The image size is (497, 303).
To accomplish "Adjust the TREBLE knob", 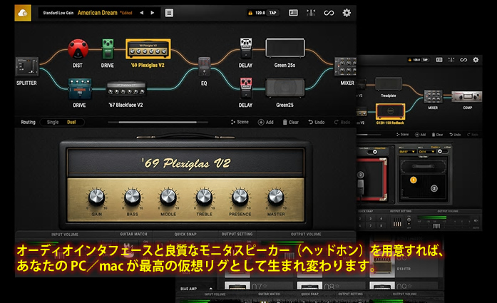I will (x=204, y=197).
